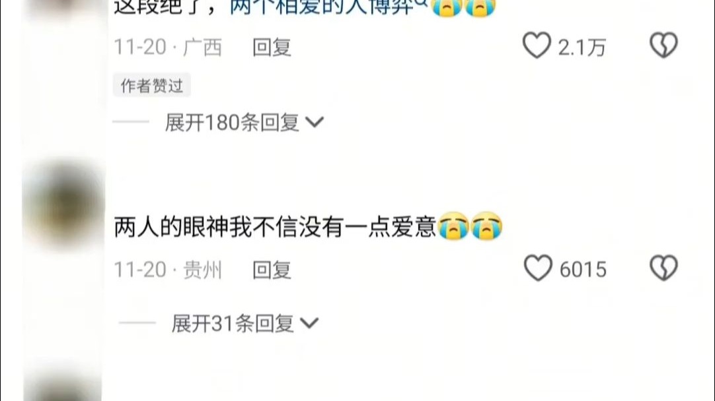Reply to the 11-20 广西 comment
Screen dimensions: 715x401
[x=272, y=47]
